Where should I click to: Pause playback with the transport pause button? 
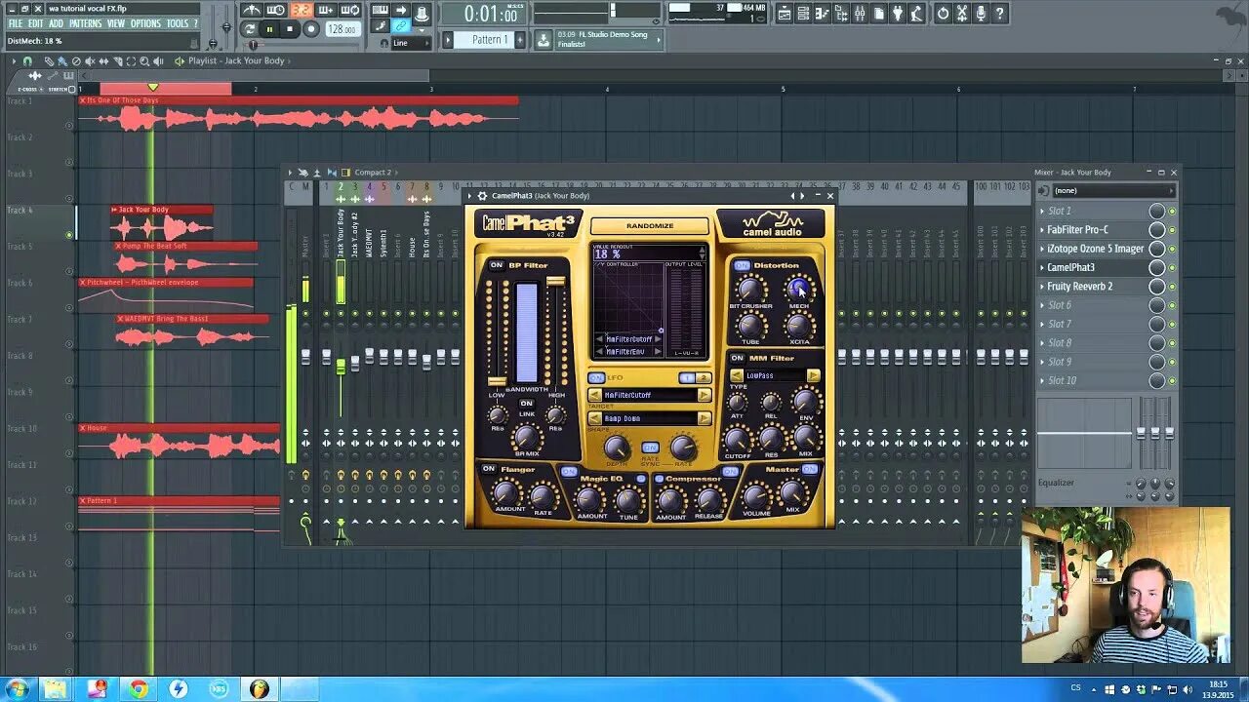270,29
